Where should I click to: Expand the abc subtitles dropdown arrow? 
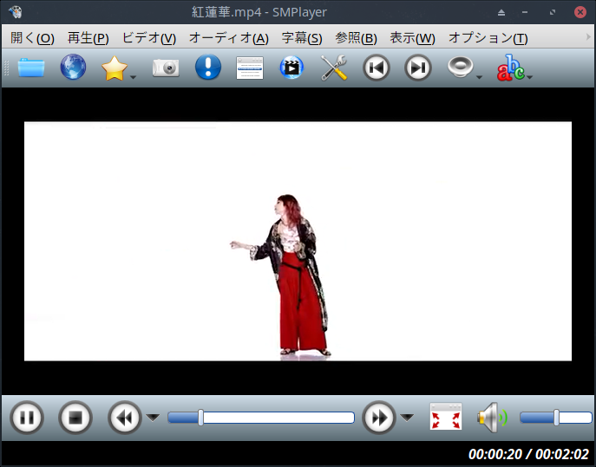pyautogui.click(x=529, y=77)
